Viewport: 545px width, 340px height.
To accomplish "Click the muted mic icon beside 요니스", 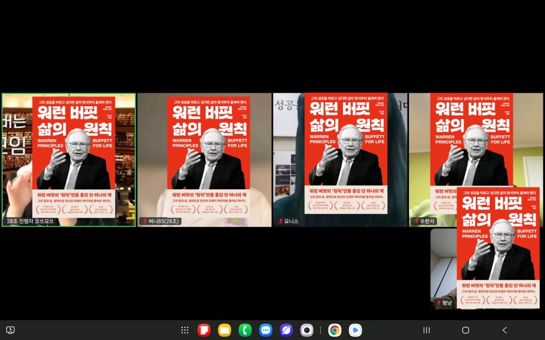I will (281, 221).
